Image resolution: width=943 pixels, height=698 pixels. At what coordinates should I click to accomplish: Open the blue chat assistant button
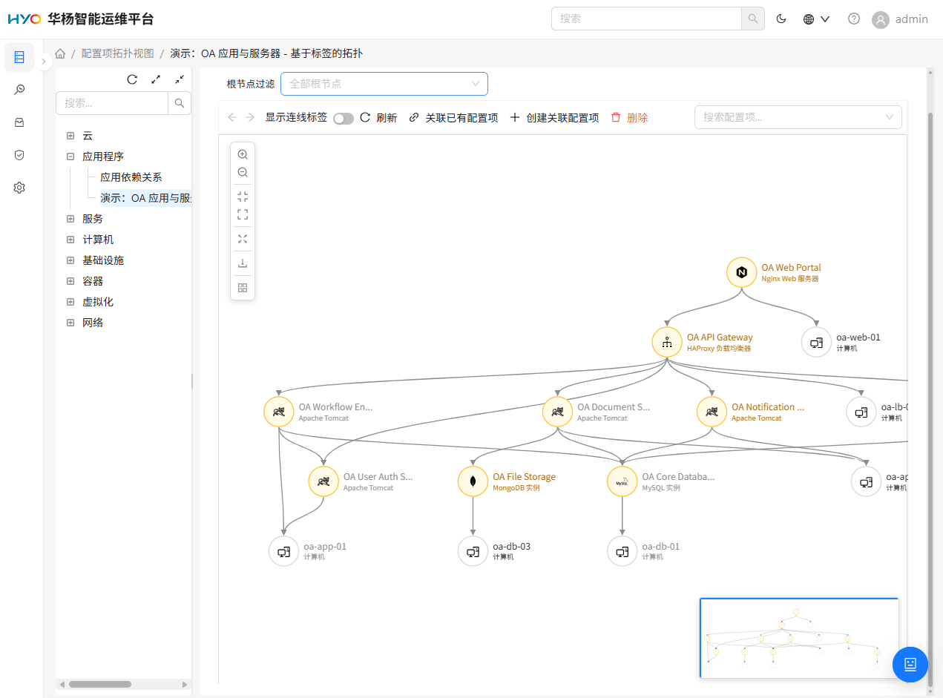coord(910,664)
